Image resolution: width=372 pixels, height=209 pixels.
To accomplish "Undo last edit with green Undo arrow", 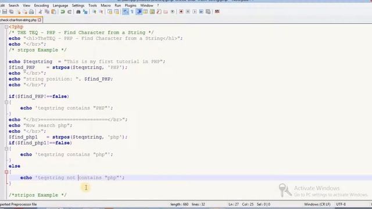I will [63, 12].
